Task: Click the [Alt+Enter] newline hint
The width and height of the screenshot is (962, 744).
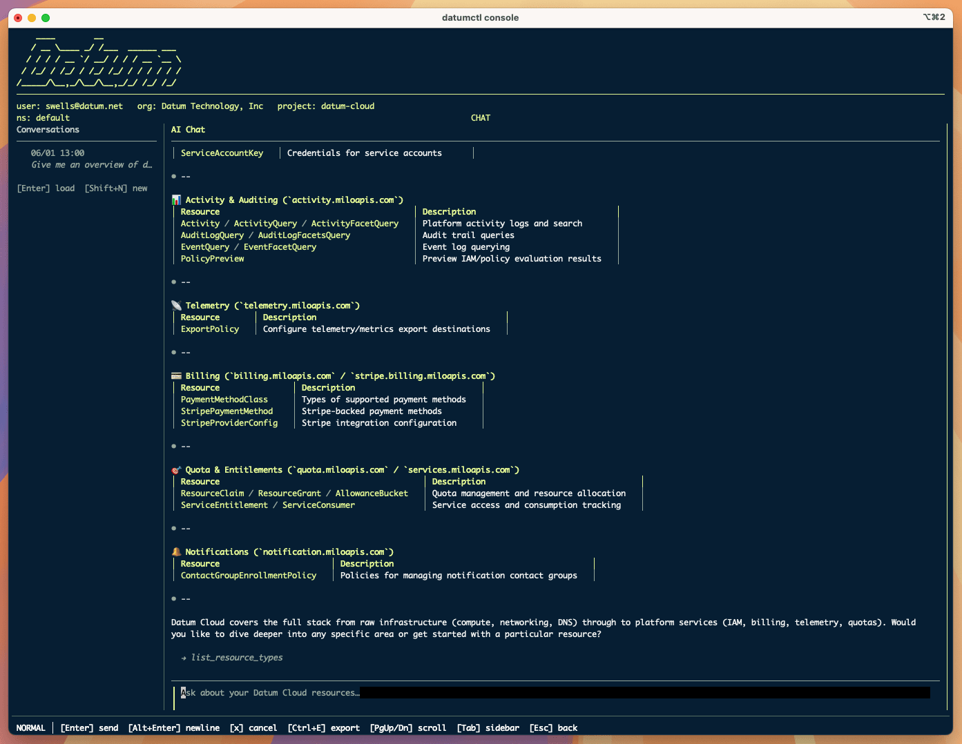Action: (x=174, y=728)
